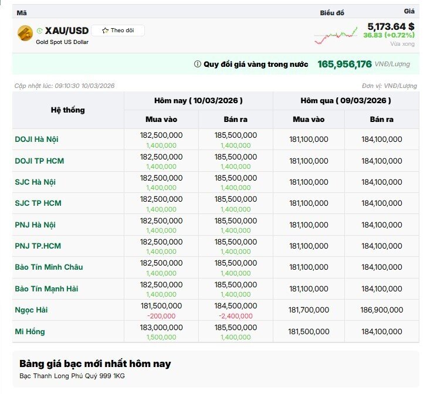Click the info icon beside Quy đổi giá vàng
Viewport: 427px width, 394px height.
click(198, 64)
